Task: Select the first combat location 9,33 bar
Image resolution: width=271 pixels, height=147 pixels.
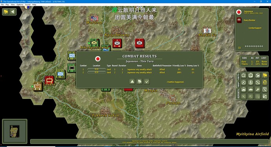Action: [x=97, y=69]
